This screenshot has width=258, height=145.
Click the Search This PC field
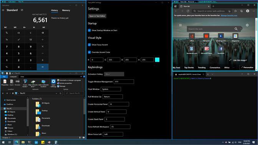74,93
